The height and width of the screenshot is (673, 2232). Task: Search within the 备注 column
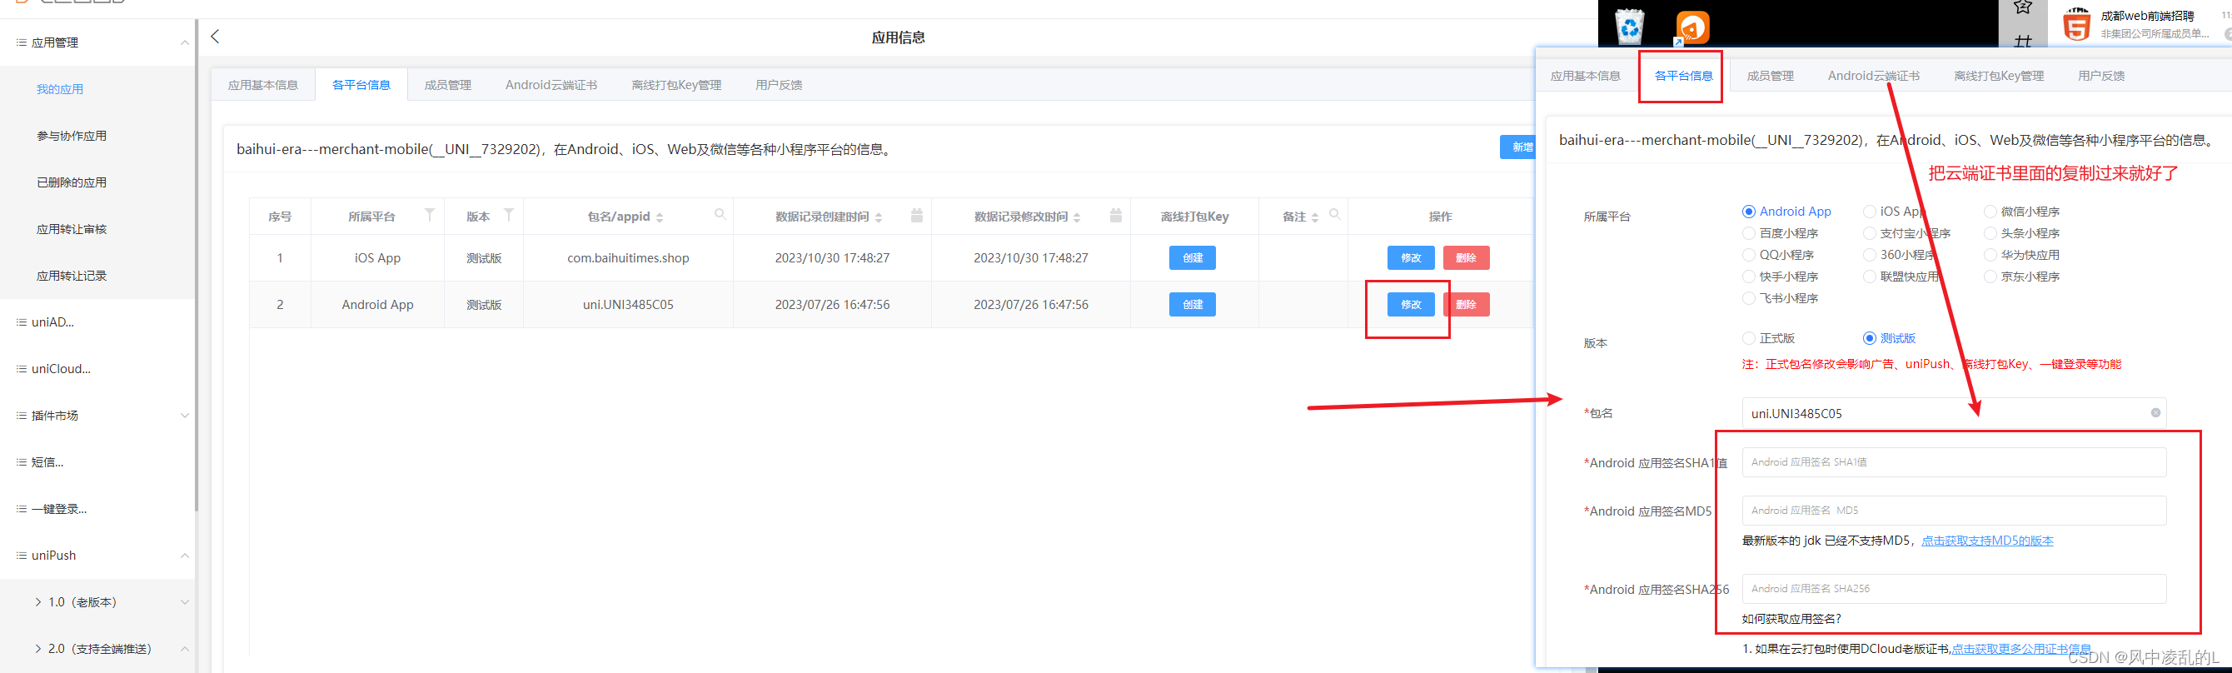1334,215
